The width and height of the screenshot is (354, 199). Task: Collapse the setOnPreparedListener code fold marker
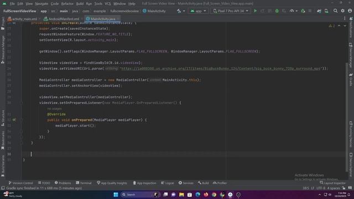[22, 103]
